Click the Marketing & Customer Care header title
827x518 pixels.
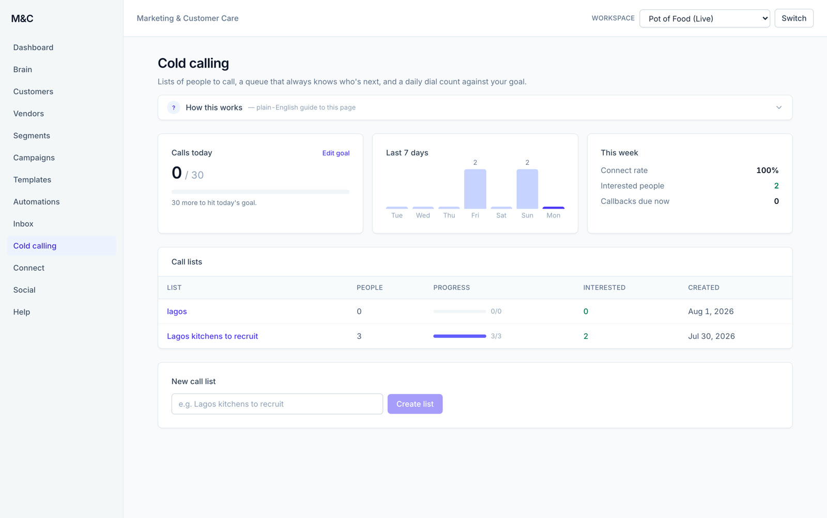188,18
